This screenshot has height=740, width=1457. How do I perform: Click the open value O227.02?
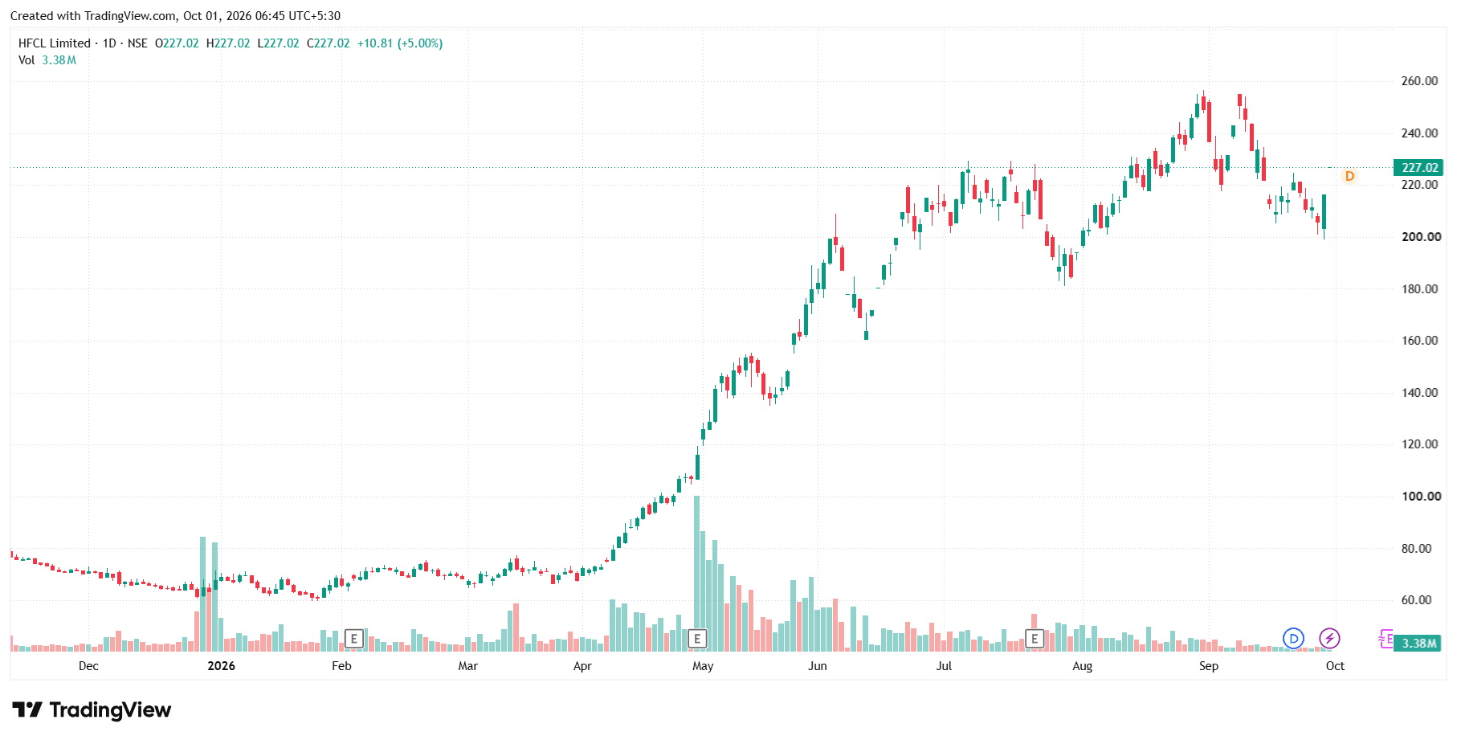point(177,43)
